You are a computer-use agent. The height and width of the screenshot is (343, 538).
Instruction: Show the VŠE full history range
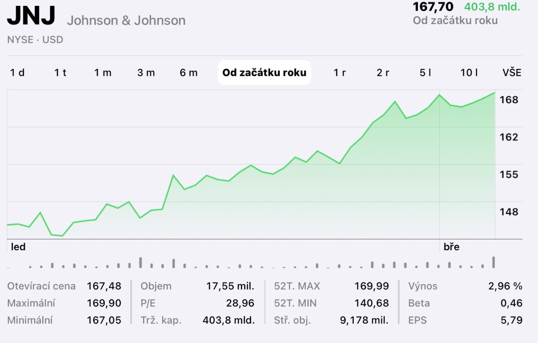pyautogui.click(x=512, y=73)
